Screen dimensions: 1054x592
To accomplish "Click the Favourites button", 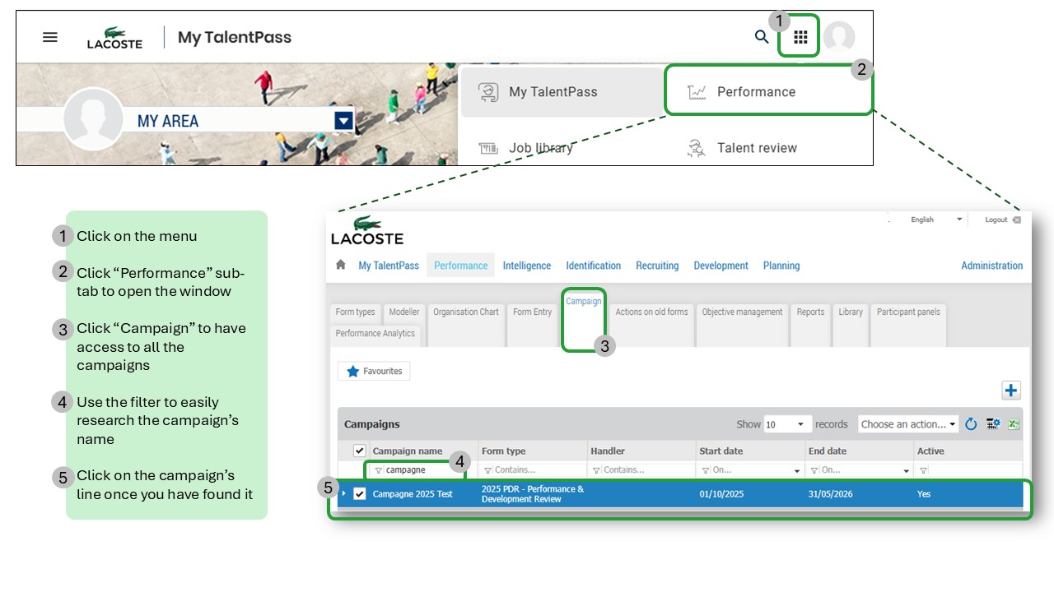I will pos(374,372).
